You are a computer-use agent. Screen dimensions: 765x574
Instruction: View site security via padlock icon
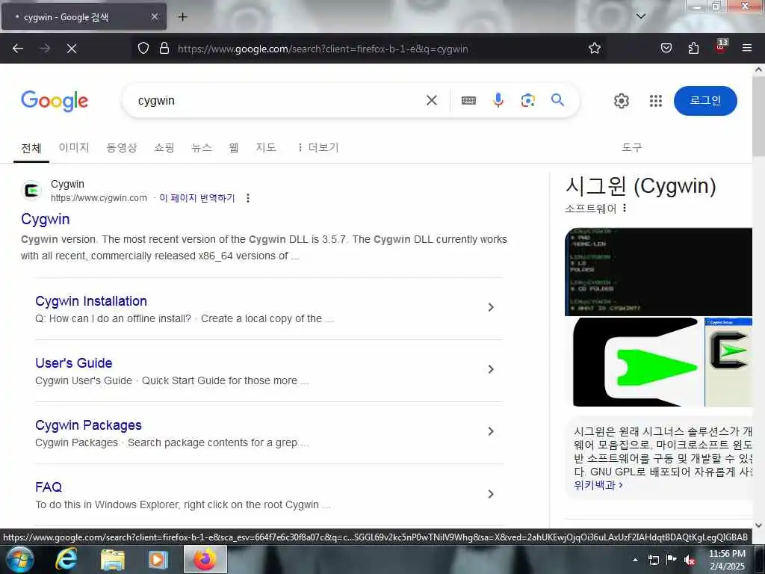coord(164,49)
